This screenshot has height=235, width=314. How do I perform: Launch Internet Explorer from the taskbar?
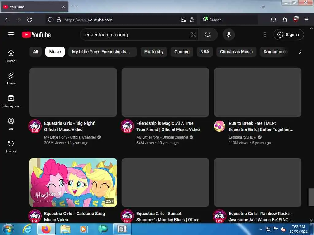(x=27, y=229)
